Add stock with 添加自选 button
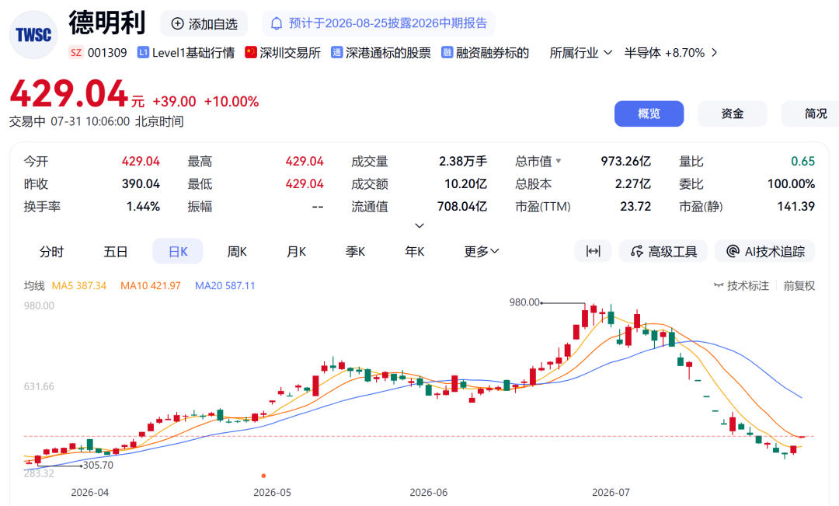 [204, 23]
